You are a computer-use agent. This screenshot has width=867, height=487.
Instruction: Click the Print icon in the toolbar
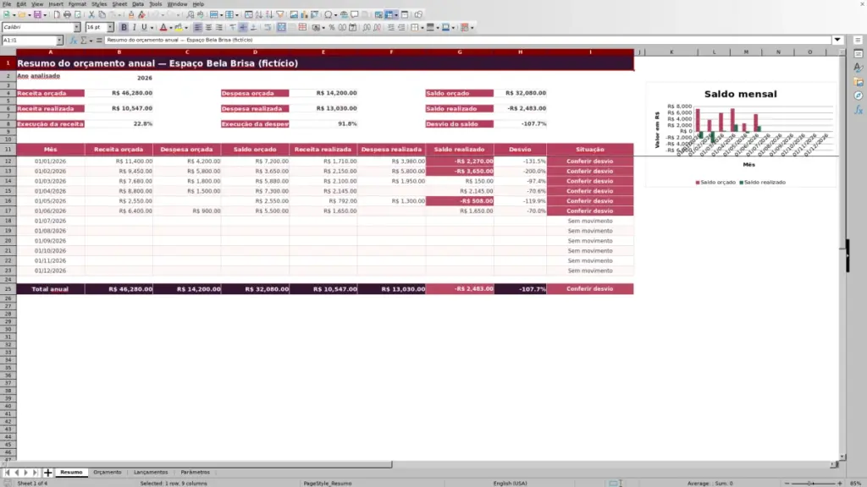pos(67,15)
